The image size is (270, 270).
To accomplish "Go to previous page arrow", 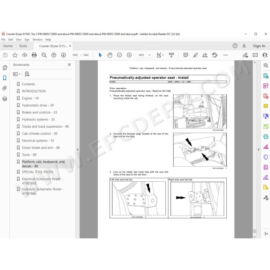I will pyautogui.click(x=54, y=55).
